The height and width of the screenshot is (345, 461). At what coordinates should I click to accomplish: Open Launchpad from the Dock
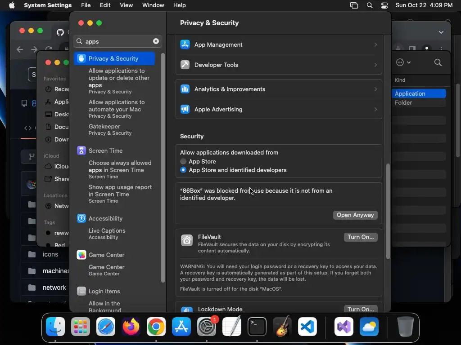(x=80, y=327)
